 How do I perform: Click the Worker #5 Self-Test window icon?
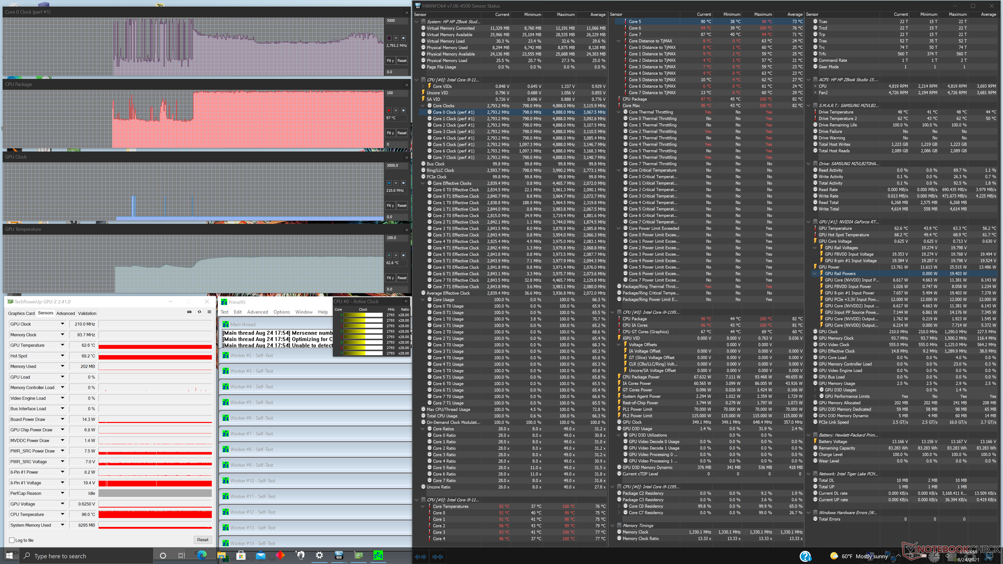click(226, 403)
